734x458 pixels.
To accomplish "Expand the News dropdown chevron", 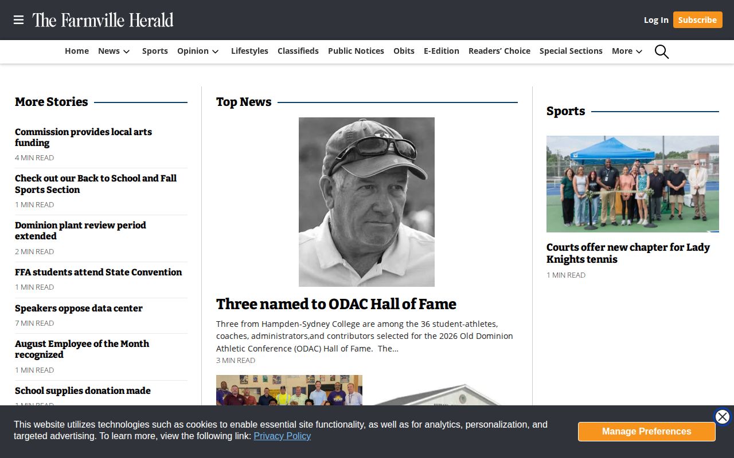I will pos(127,52).
